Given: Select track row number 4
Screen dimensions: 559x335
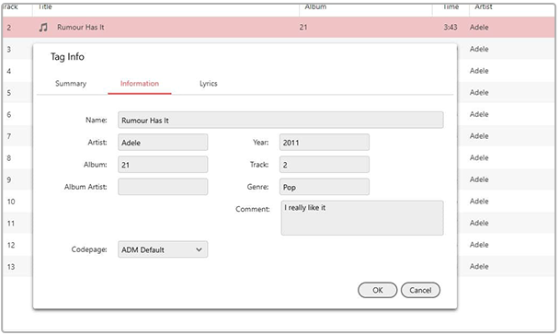Looking at the screenshot, I should [x=9, y=71].
